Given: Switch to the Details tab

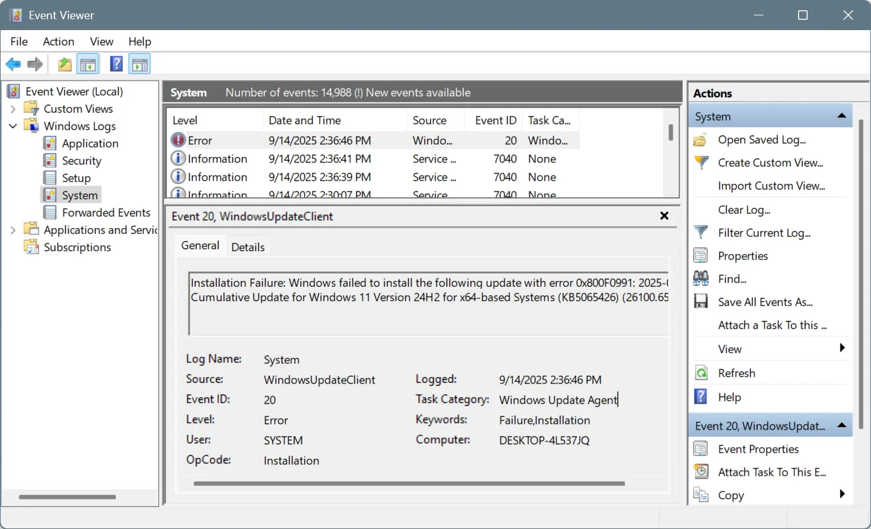Looking at the screenshot, I should [248, 246].
